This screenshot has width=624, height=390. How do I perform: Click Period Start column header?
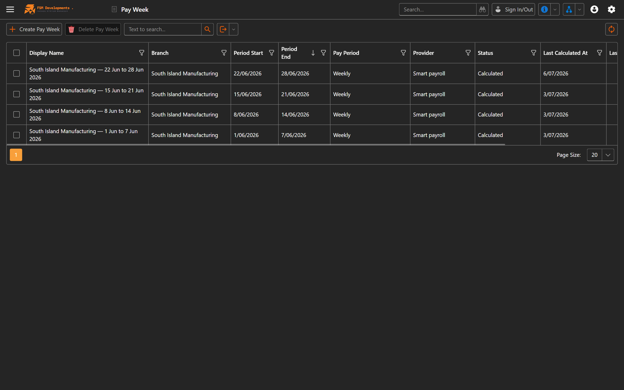tap(248, 53)
